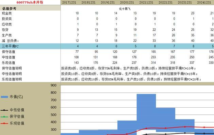Select the 估值参考 section heading
Image resolution: width=214 pixels, height=135 pixels.
pyautogui.click(x=9, y=8)
